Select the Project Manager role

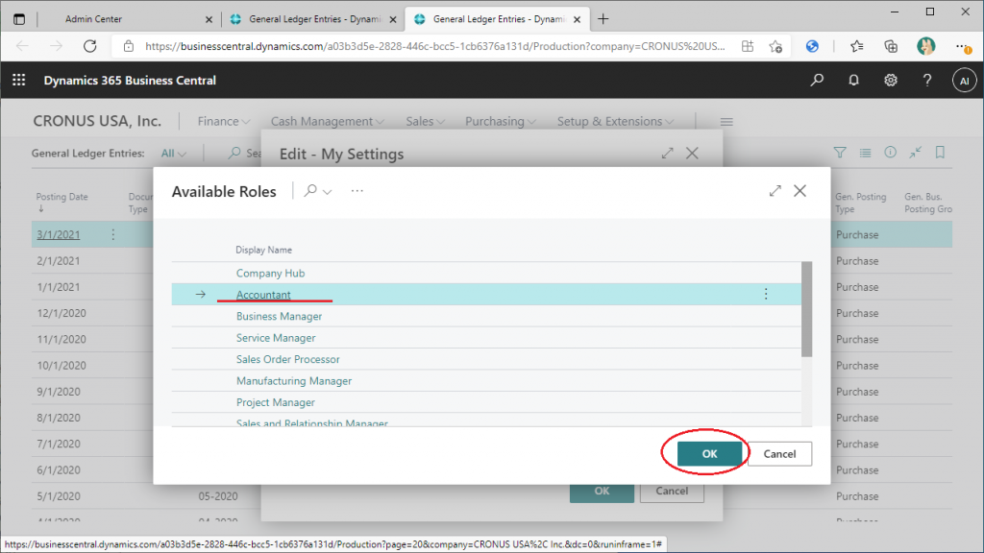(276, 402)
